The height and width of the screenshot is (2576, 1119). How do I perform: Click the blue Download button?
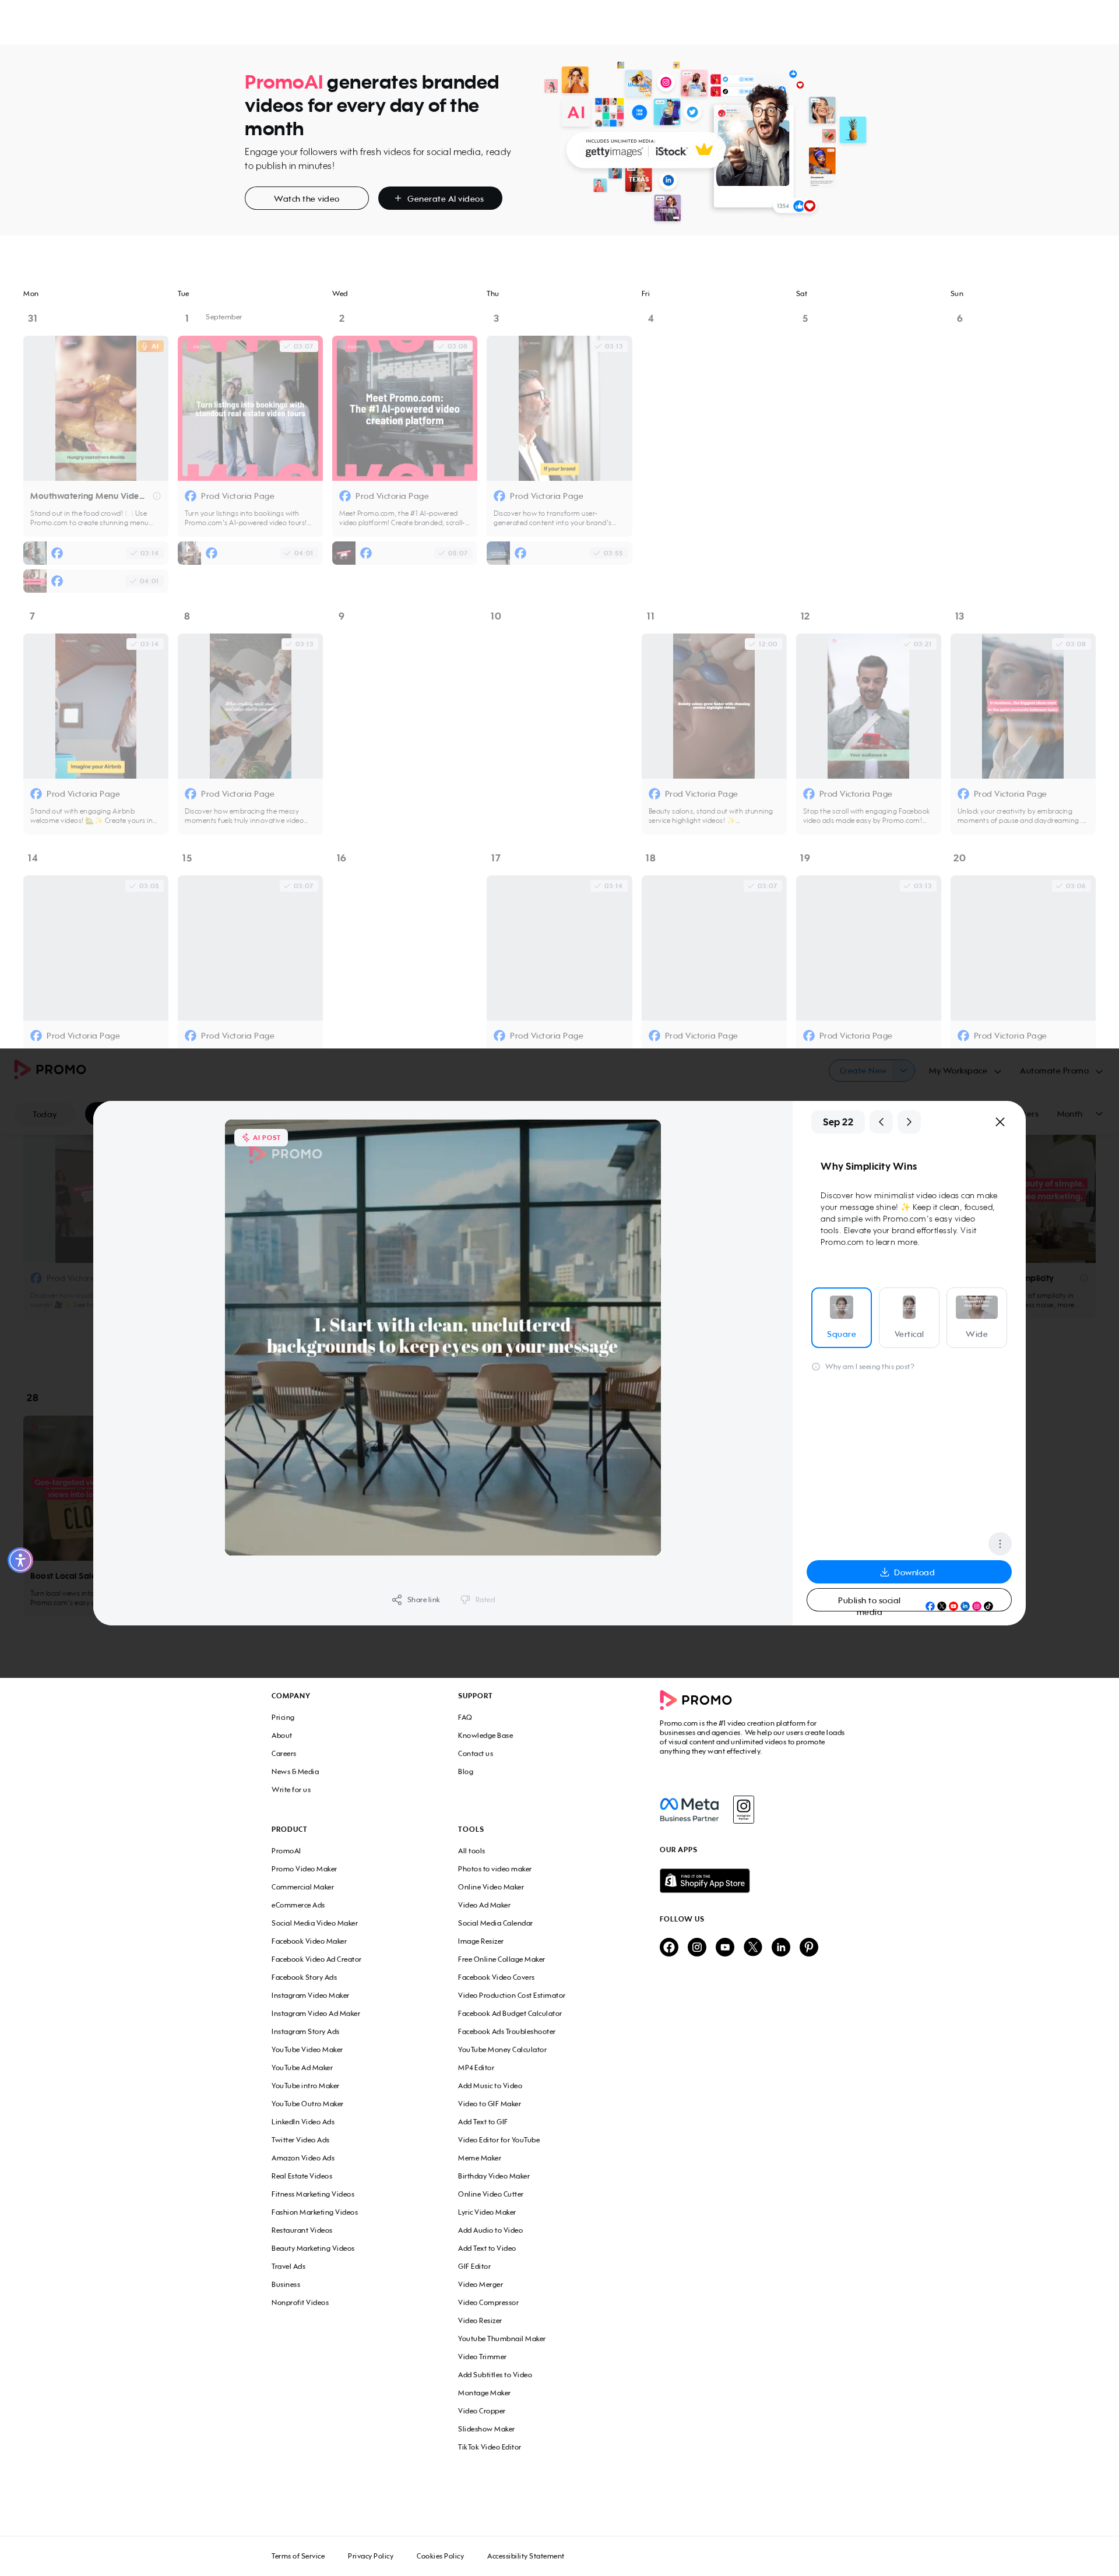coord(909,1572)
